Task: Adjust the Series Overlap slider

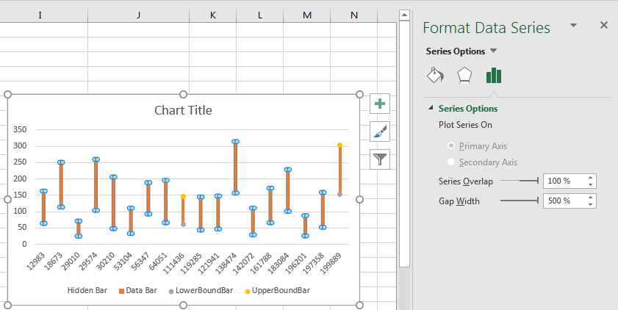Action: tap(520, 181)
